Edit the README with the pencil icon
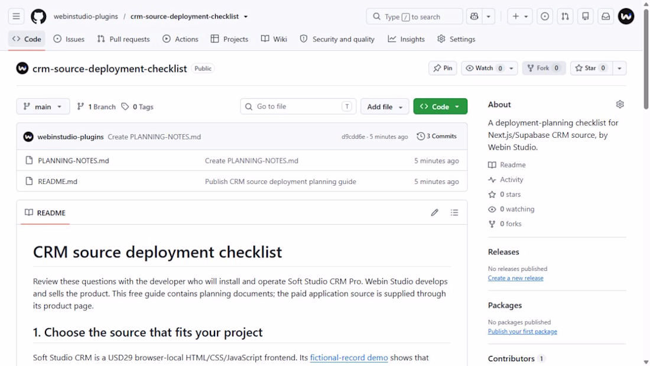Image resolution: width=650 pixels, height=366 pixels. (434, 213)
